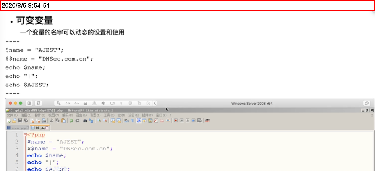Open the 设置(T) menu
This screenshot has height=171, width=375.
coord(95,115)
